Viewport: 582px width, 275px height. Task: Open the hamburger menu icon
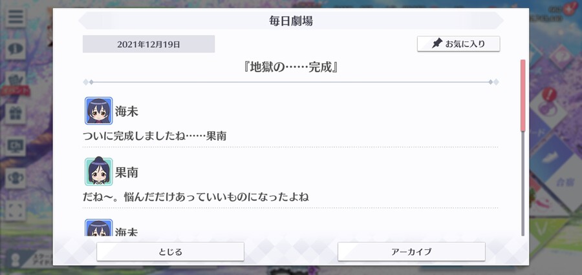16,17
